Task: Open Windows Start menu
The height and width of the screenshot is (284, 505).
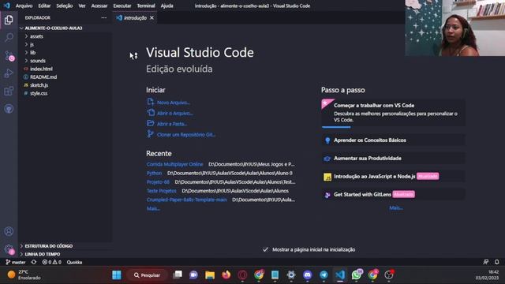Action: click(117, 275)
